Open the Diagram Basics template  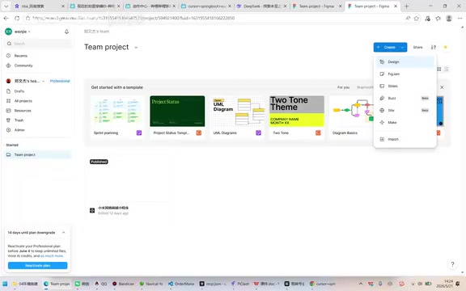(352, 117)
